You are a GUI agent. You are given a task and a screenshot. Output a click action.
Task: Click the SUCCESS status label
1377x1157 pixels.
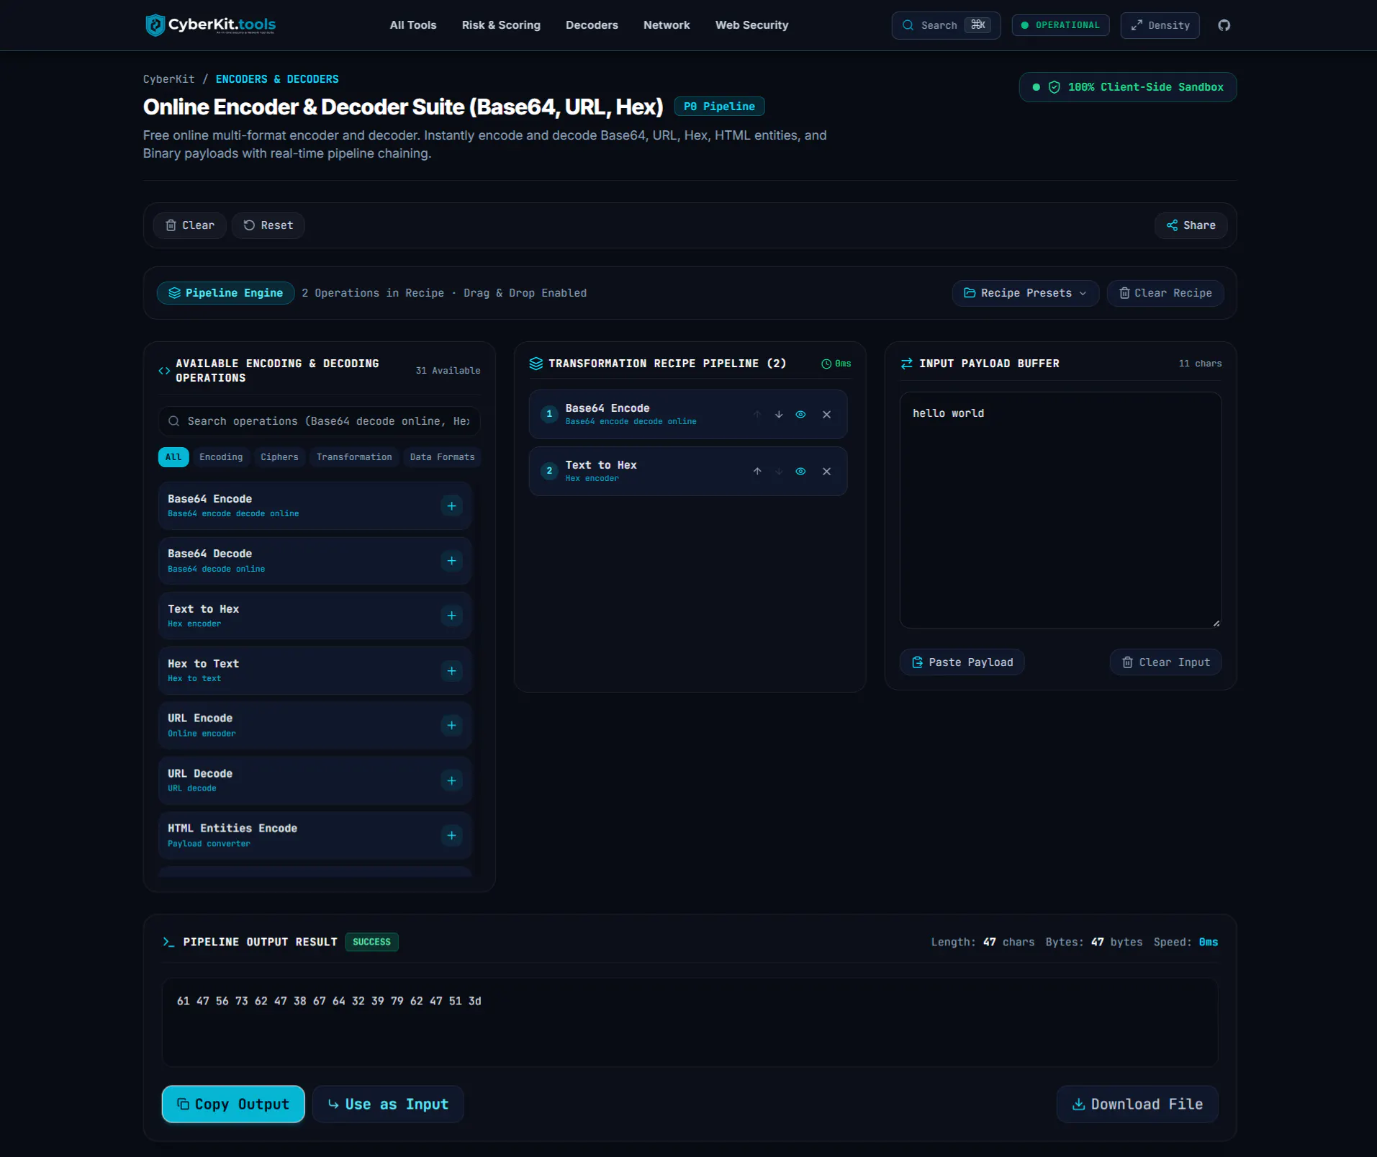pos(371,942)
